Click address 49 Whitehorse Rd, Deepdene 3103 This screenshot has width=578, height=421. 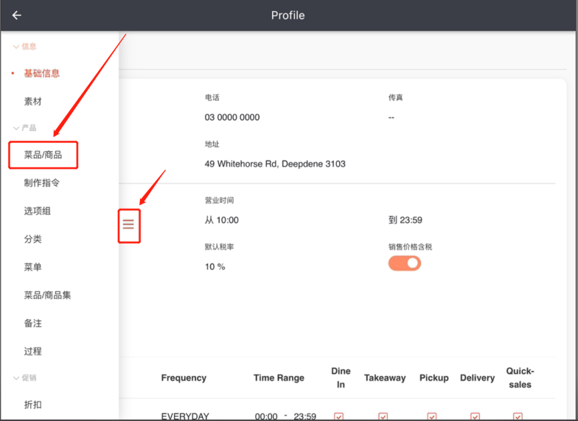275,164
